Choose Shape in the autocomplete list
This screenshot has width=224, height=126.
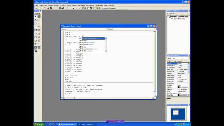(84, 47)
